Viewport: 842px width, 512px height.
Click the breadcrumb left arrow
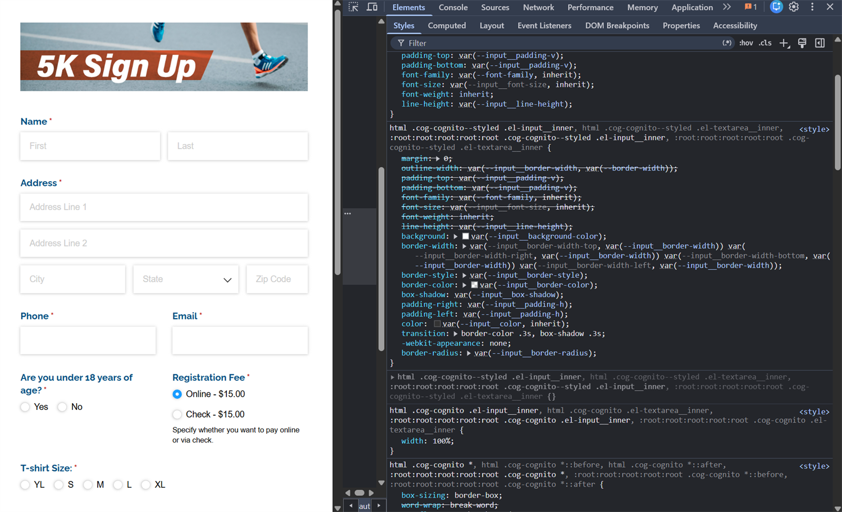[x=351, y=506]
